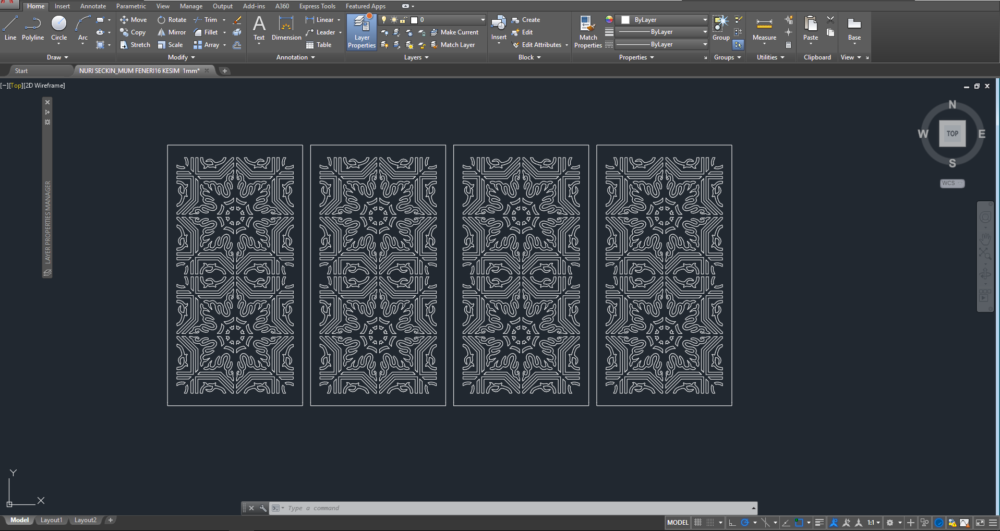Open the Express Tools tab
1000x531 pixels.
[x=317, y=6]
